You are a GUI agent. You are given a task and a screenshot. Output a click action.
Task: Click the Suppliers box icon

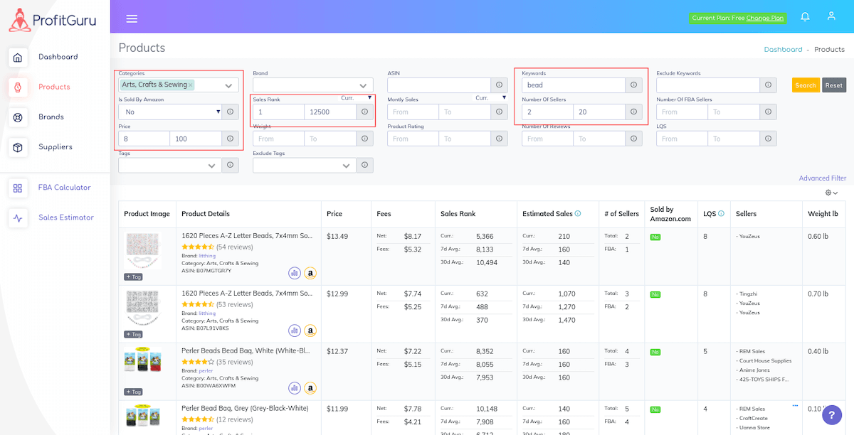pos(18,147)
